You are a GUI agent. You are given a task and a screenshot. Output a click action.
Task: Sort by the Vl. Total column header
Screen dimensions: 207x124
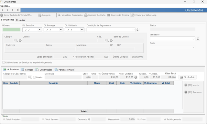[166, 83]
